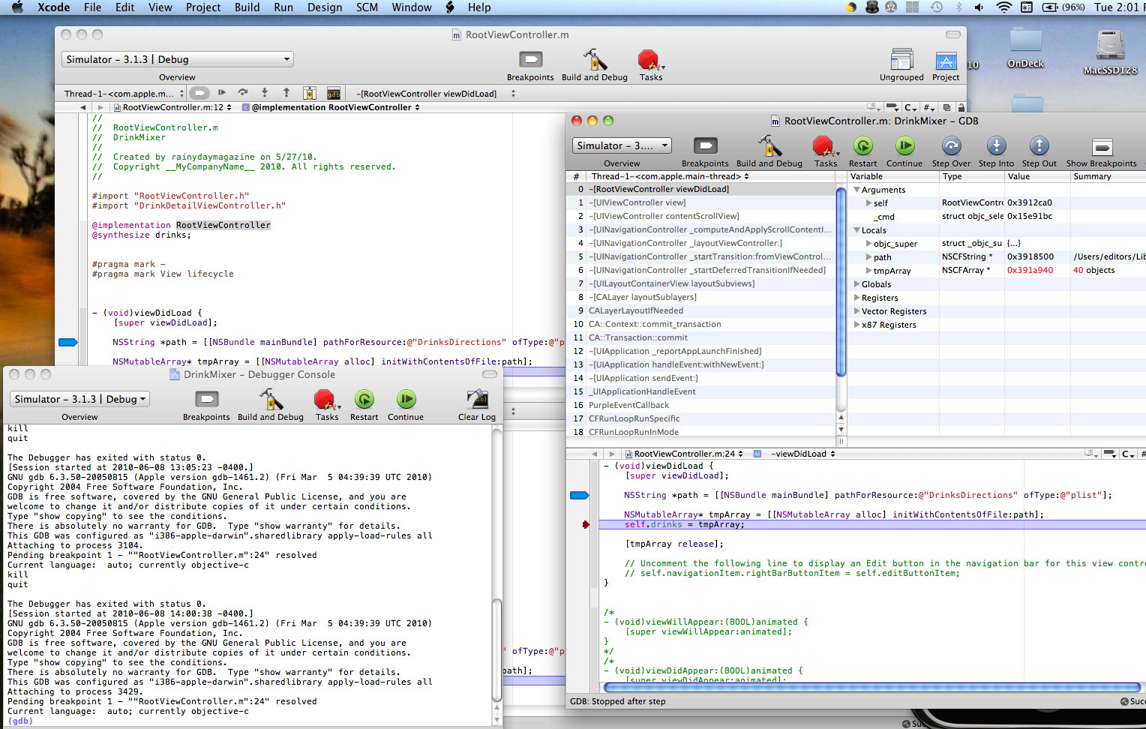Screen dimensions: 1146x729
Task: Click Tasks stop icon in Debugger Console
Action: click(325, 400)
